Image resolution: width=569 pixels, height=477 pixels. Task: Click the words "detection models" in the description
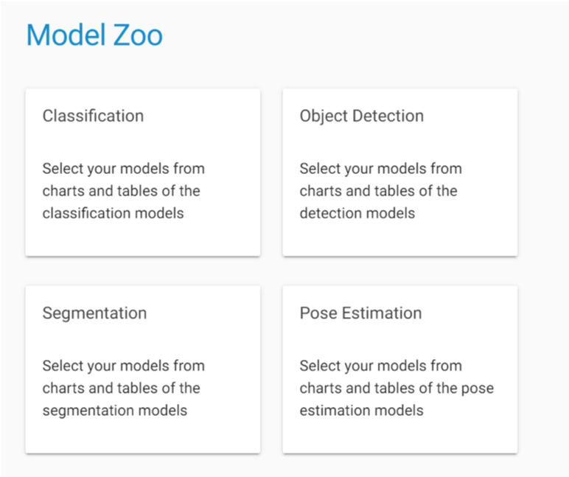(357, 214)
